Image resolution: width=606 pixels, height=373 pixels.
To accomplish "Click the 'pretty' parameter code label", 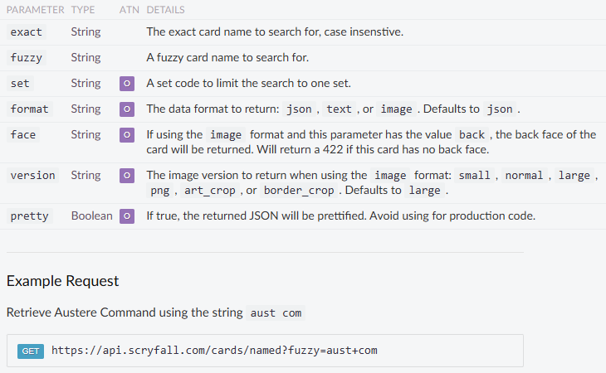I will pyautogui.click(x=29, y=216).
